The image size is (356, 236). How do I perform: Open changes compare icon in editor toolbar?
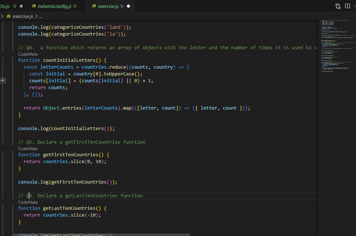click(x=338, y=6)
